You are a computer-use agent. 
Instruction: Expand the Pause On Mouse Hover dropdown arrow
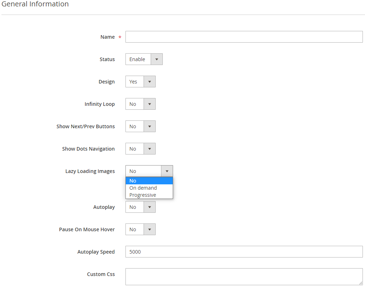pyautogui.click(x=150, y=229)
